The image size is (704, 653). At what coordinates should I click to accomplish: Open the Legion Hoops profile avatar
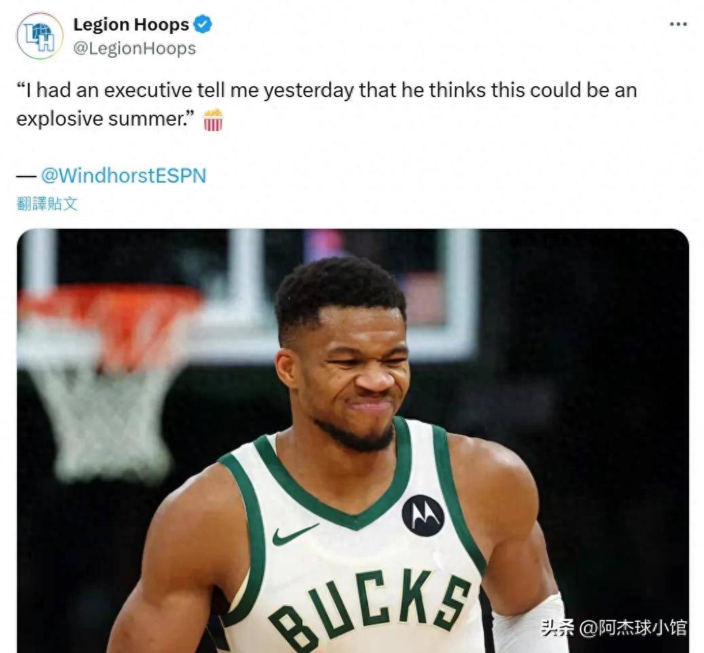click(x=39, y=36)
